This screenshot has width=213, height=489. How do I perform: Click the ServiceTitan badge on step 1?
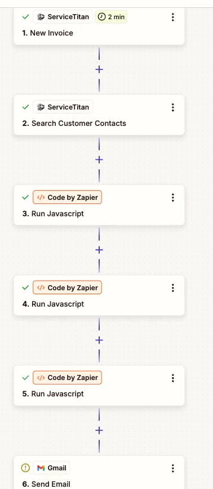click(63, 17)
